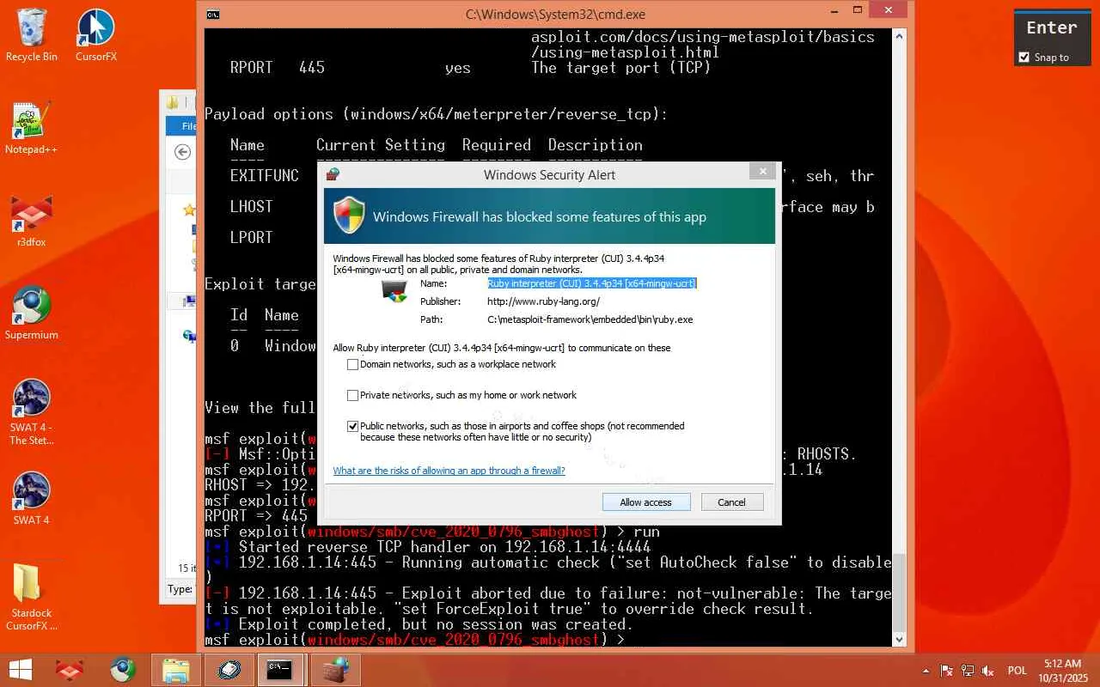This screenshot has width=1100, height=687.
Task: Show hidden tray icons arrow
Action: 926,671
